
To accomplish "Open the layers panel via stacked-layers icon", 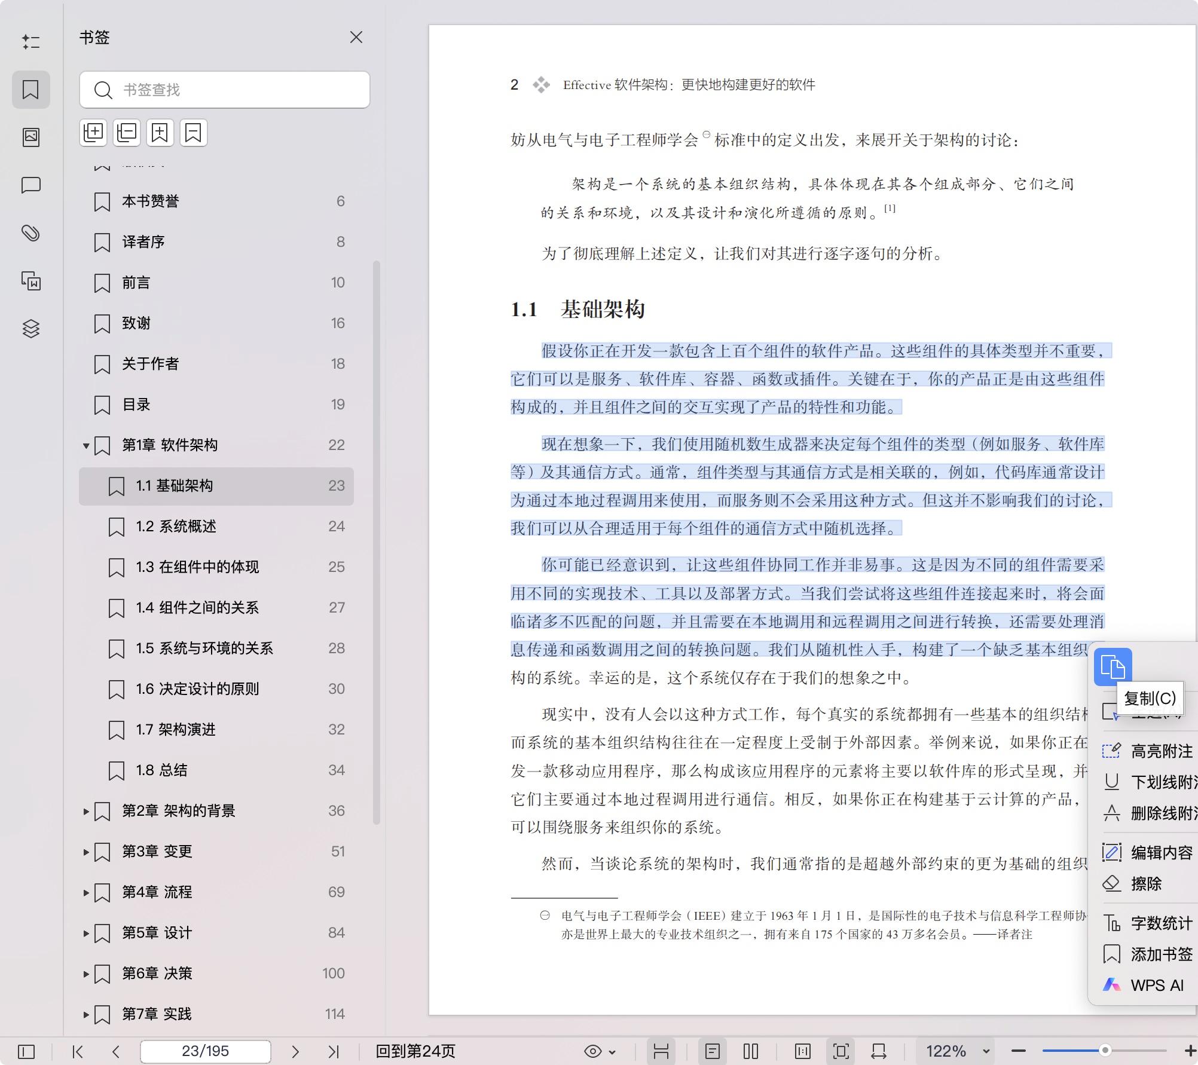I will [31, 329].
